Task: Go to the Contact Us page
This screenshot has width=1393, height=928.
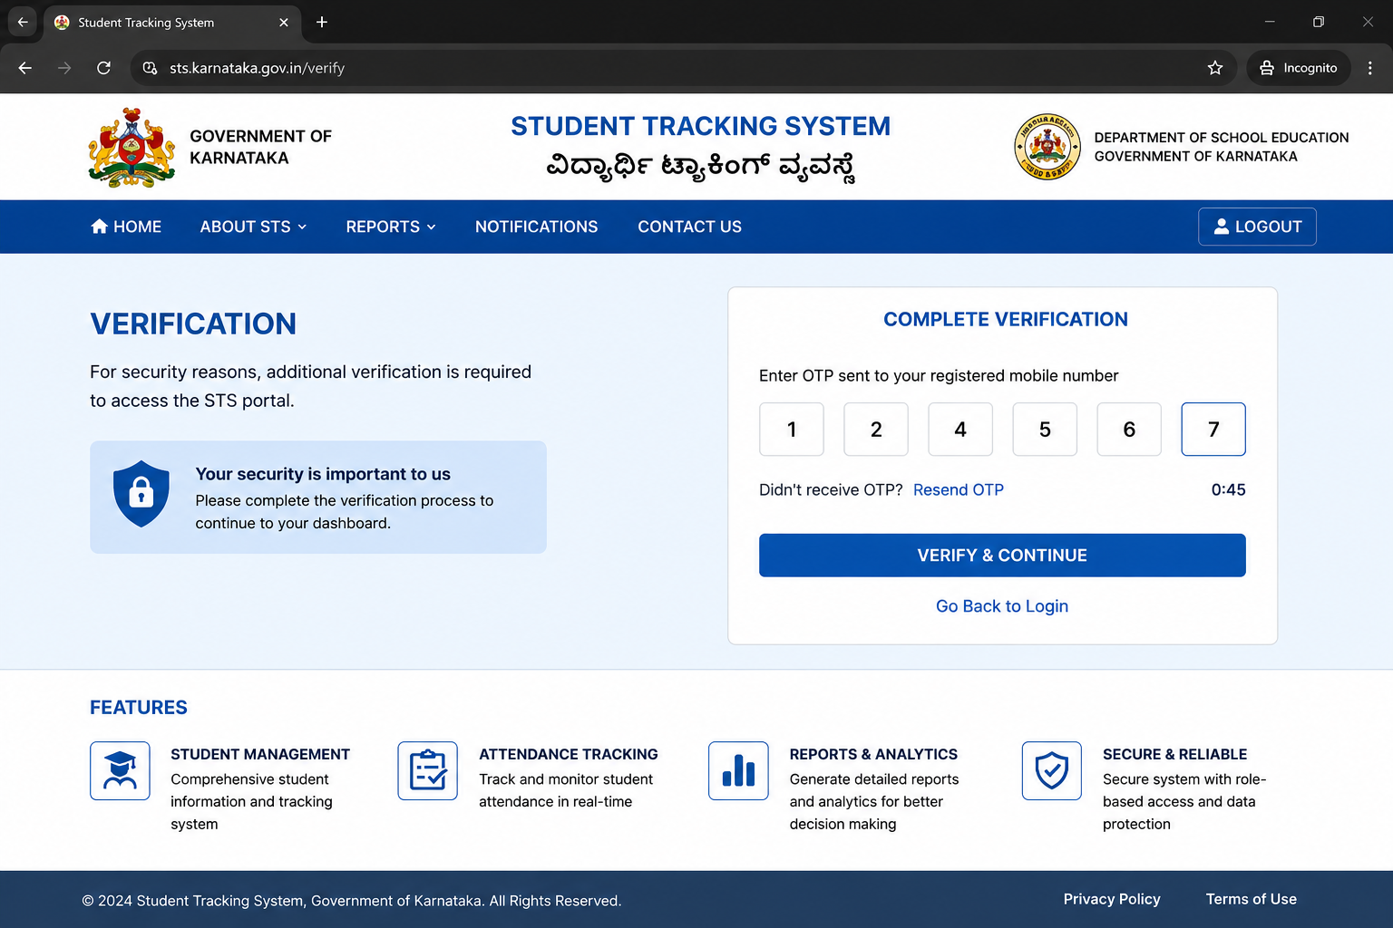Action: [x=689, y=227]
